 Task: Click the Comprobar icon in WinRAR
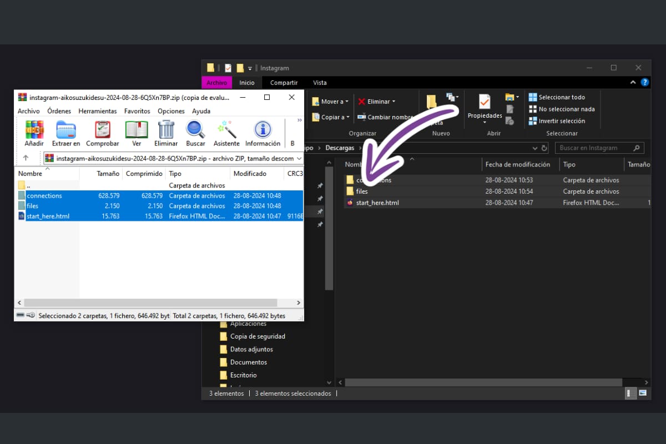(103, 134)
